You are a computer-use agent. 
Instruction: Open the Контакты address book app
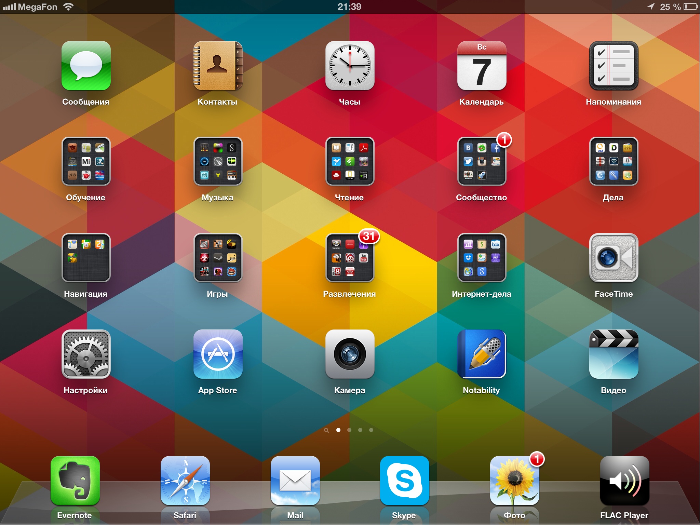[x=218, y=66]
